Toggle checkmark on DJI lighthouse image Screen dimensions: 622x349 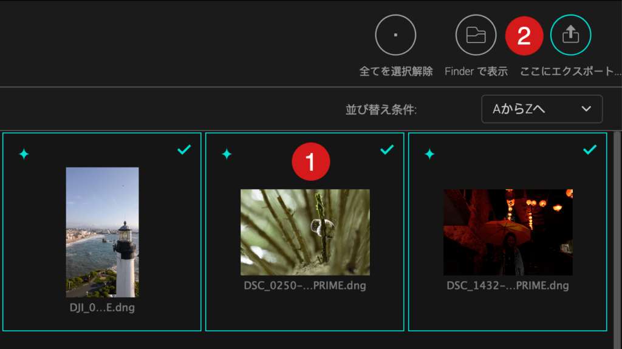(x=184, y=149)
